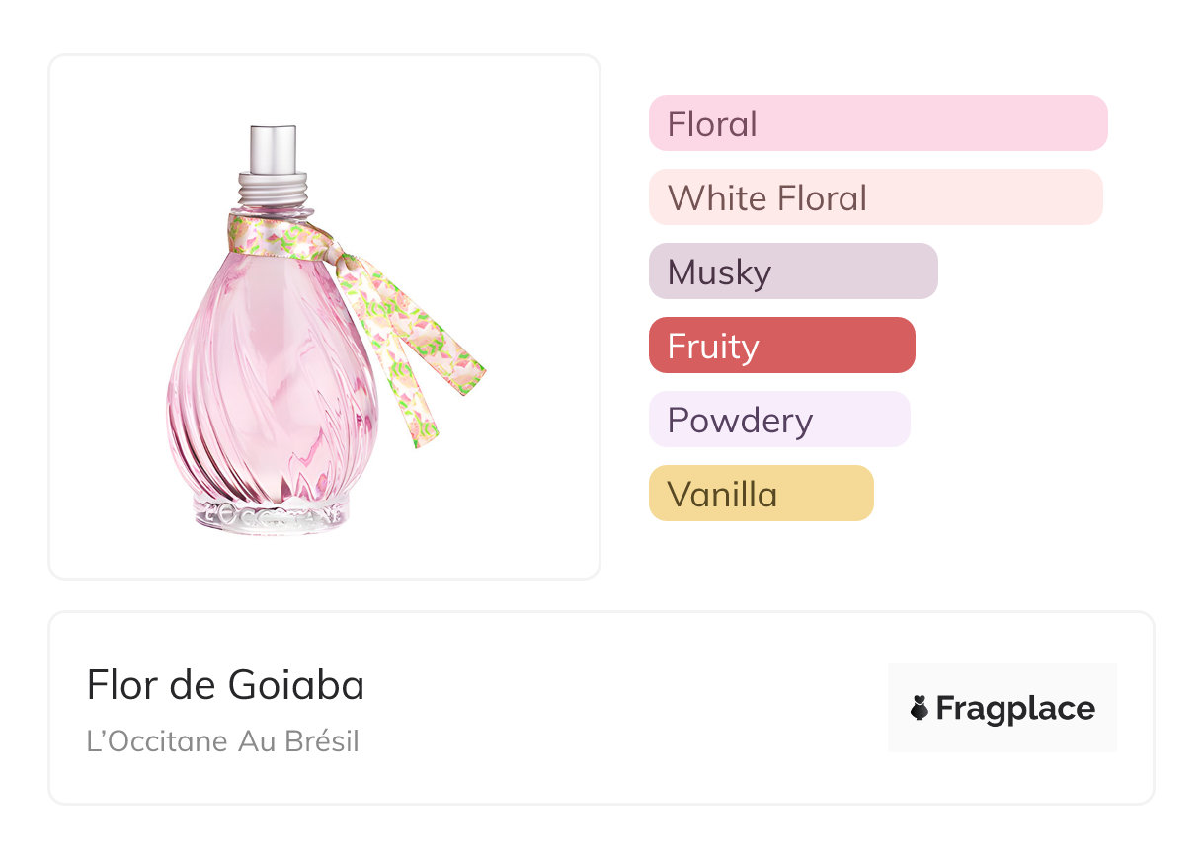
Task: Click the 'Powdery' label text
Action: pos(740,422)
